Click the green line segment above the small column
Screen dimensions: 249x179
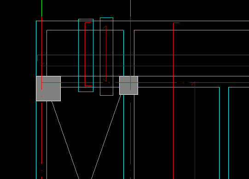pos(131,8)
